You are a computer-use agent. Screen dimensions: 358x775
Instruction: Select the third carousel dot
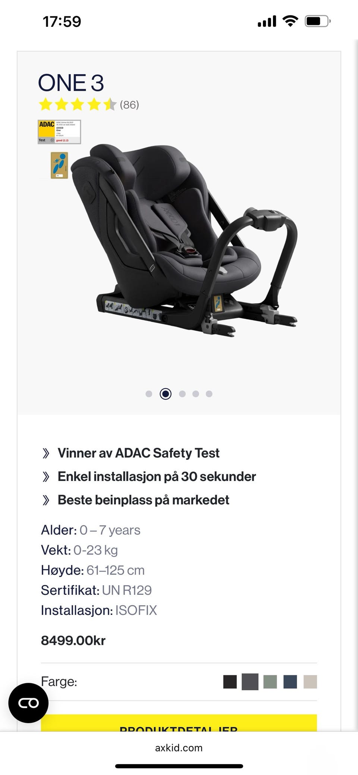click(182, 394)
